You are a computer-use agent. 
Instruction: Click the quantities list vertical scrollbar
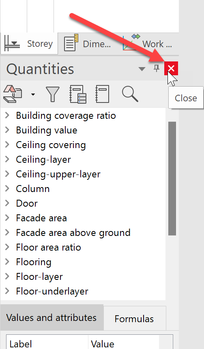coord(172,179)
